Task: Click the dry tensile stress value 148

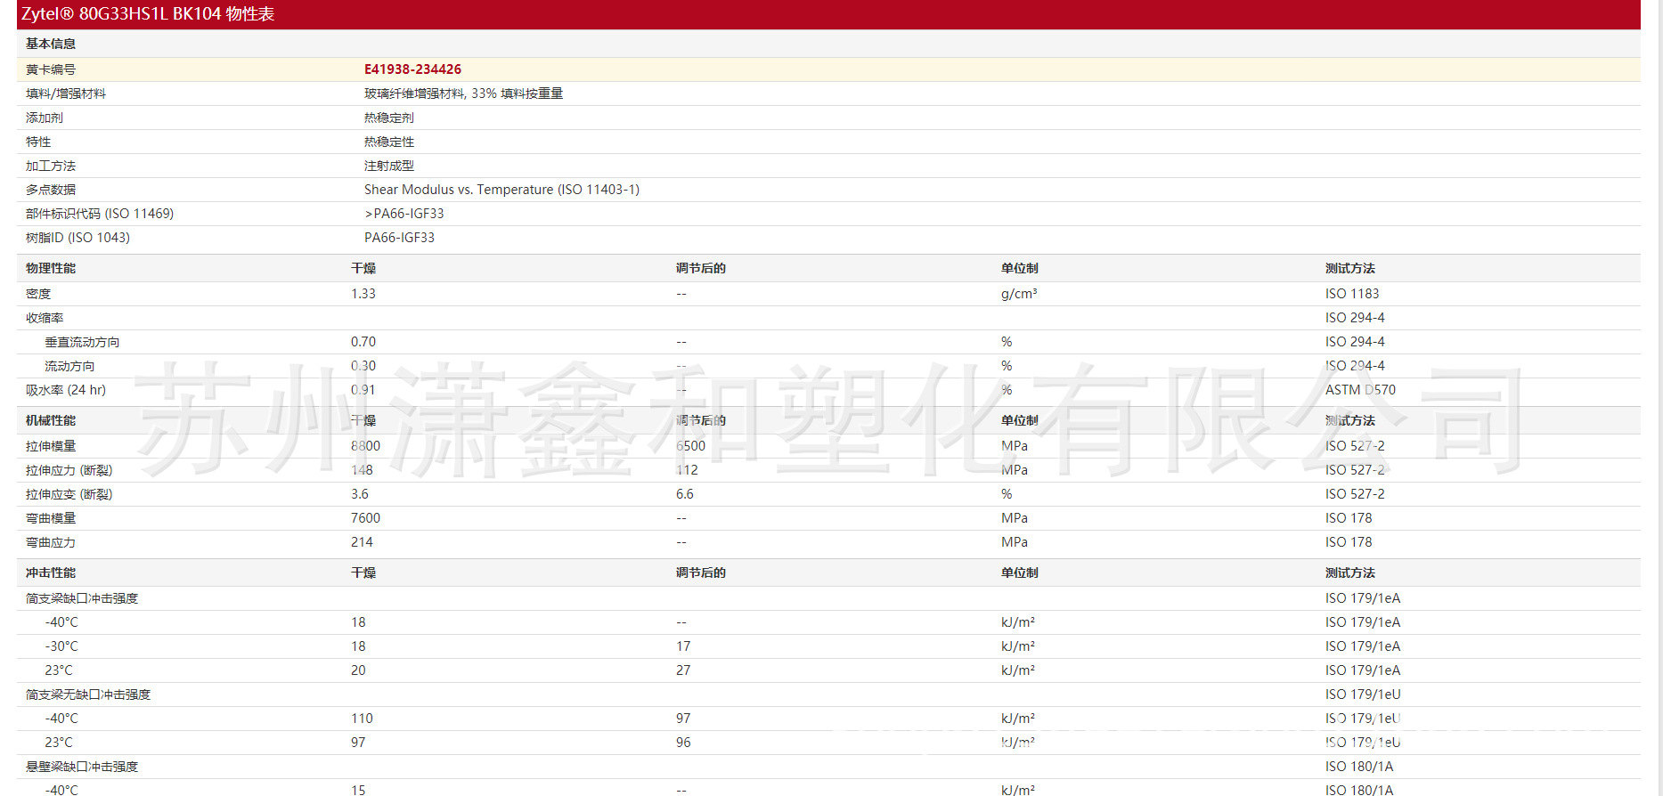Action: [362, 470]
